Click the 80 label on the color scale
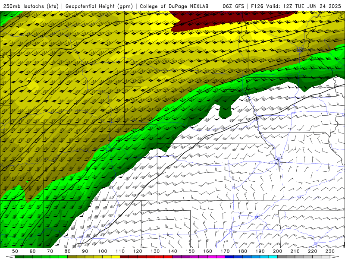Screen dimensions: 345x259 [68, 251]
